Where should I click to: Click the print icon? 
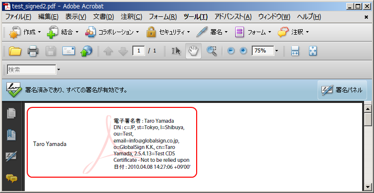(33, 51)
